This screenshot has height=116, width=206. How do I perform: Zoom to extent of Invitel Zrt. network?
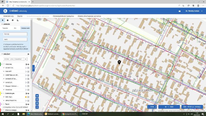pyautogui.click(x=28, y=82)
